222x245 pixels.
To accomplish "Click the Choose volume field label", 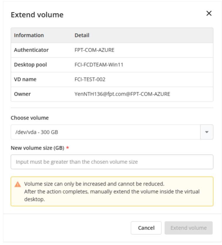I will coord(30,118).
